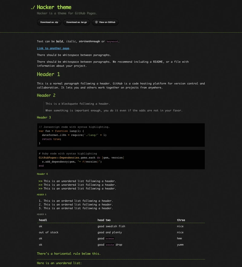
Task: Click the 'good and plenty' table cell
Action: [110, 232]
